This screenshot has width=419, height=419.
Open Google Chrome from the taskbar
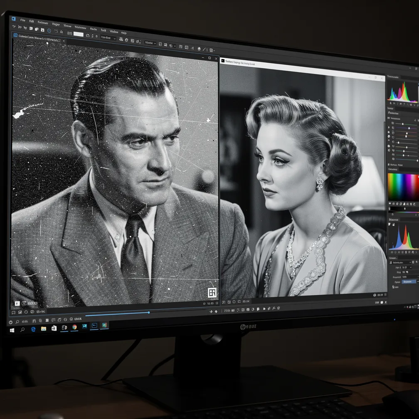coord(74,327)
